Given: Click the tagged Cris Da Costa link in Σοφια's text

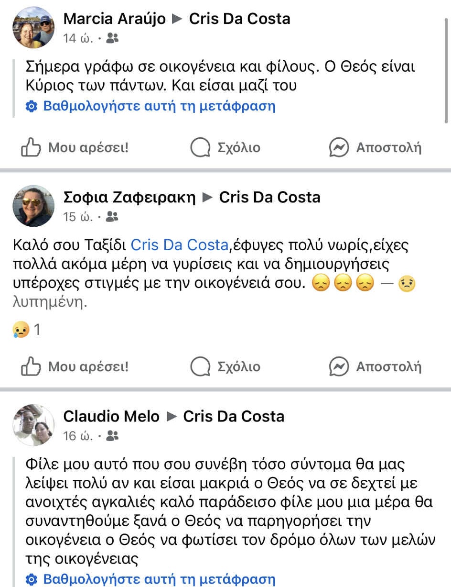Looking at the screenshot, I should click(x=179, y=245).
